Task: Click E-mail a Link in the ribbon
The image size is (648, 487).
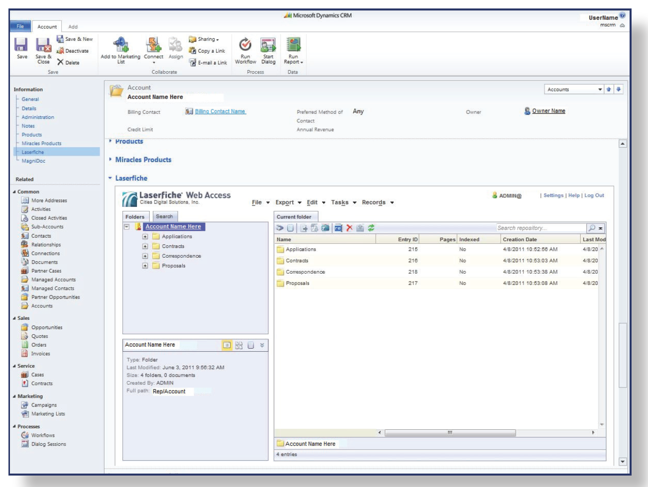Action: coord(208,63)
